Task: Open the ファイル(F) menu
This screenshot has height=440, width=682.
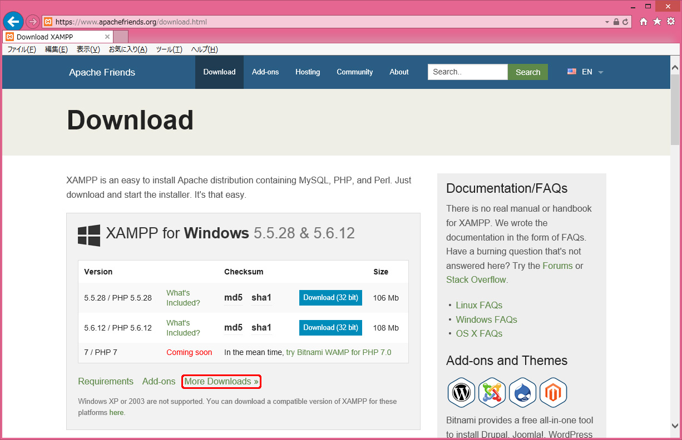Action: (x=21, y=49)
